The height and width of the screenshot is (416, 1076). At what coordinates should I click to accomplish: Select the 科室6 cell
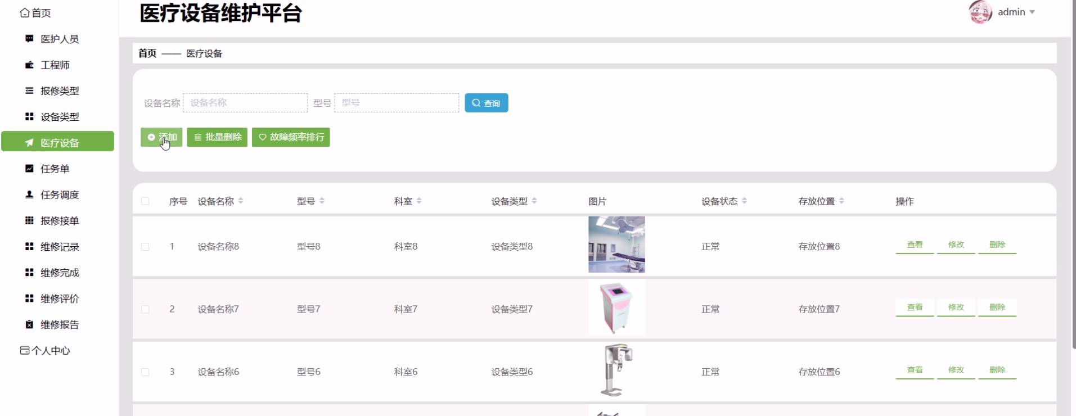coord(406,372)
